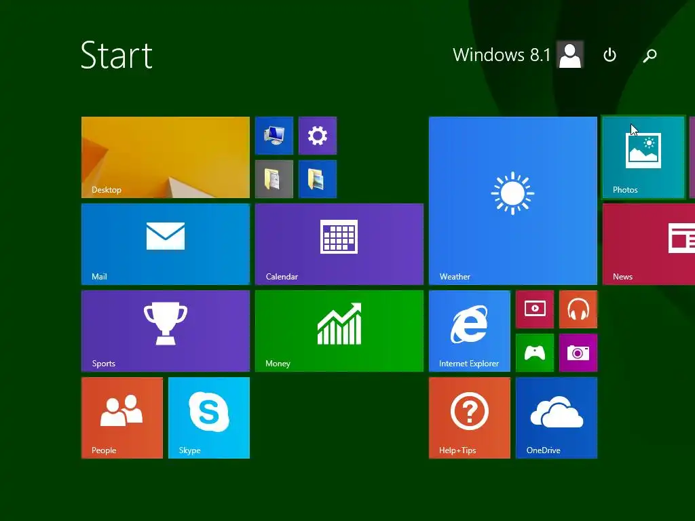
Task: Click the user account picture
Action: [570, 54]
